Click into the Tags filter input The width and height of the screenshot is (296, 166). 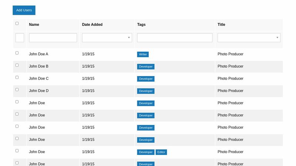pos(175,38)
